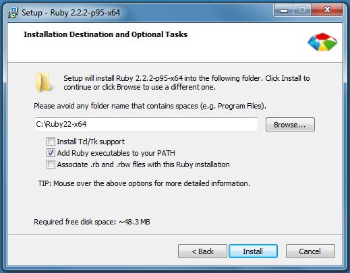Click the title bar text Setup - Ruby 2.2.2-p95-x64
The height and width of the screenshot is (273, 350).
click(x=71, y=13)
